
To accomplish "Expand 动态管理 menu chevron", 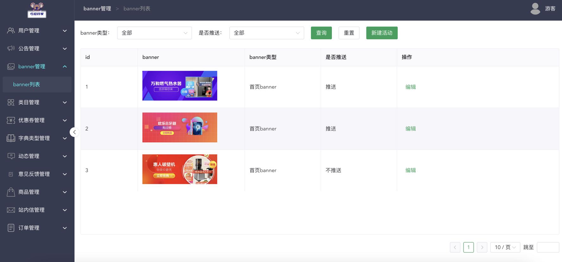I will pyautogui.click(x=65, y=156).
